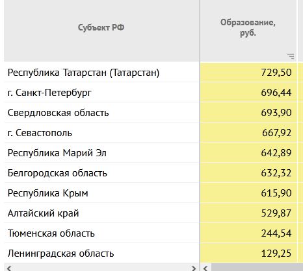Screen dimensions: 303x271
Task: Click left scroll arrow under Образование column
Action: click(x=205, y=268)
